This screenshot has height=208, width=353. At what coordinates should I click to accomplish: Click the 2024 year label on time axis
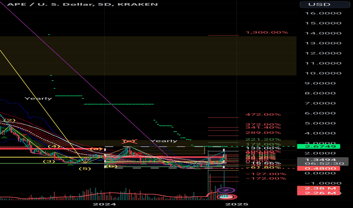click(105, 204)
